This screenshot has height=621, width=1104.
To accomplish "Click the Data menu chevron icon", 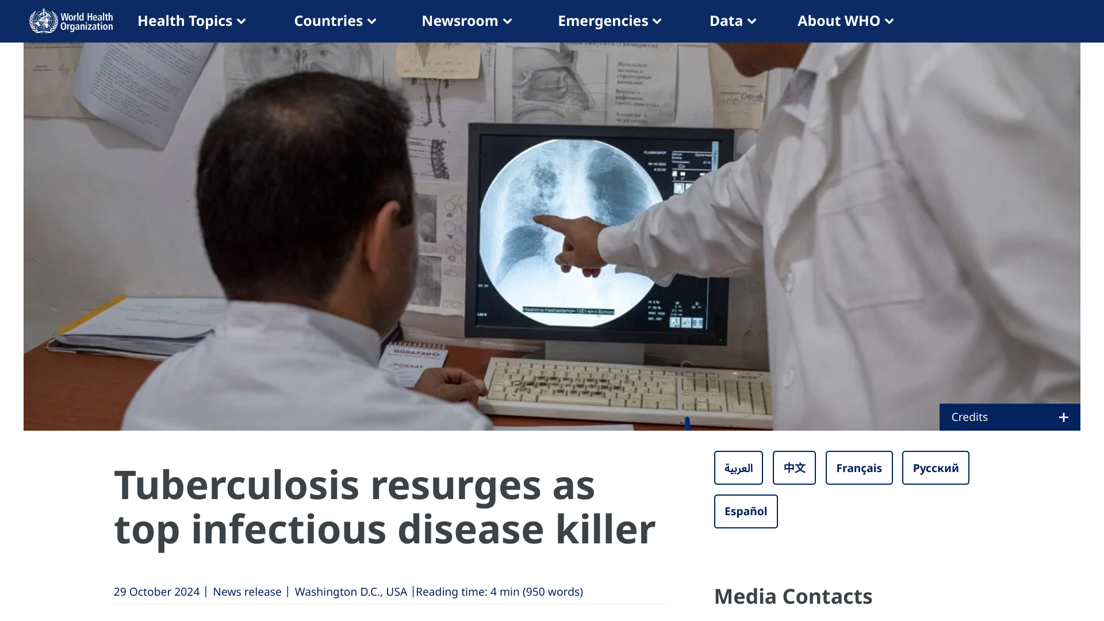I will pos(752,22).
